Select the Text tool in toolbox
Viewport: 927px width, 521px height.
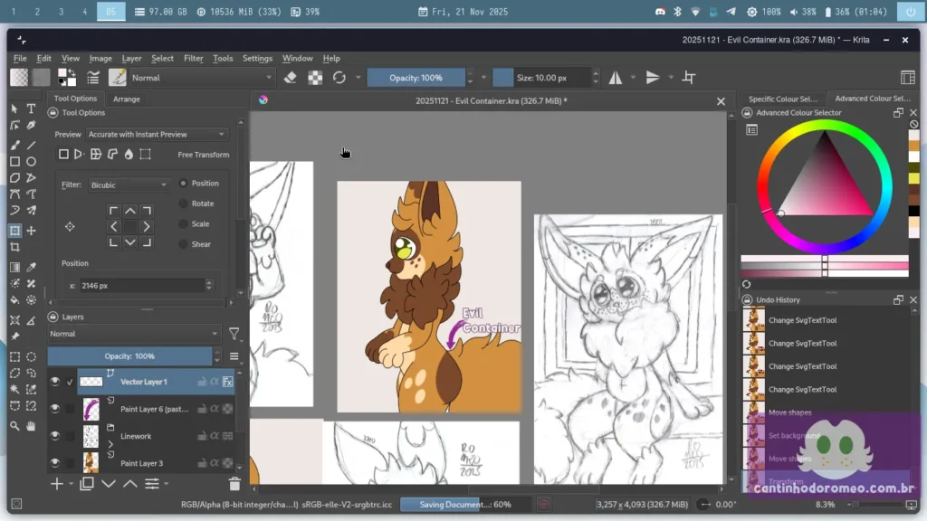click(x=31, y=109)
